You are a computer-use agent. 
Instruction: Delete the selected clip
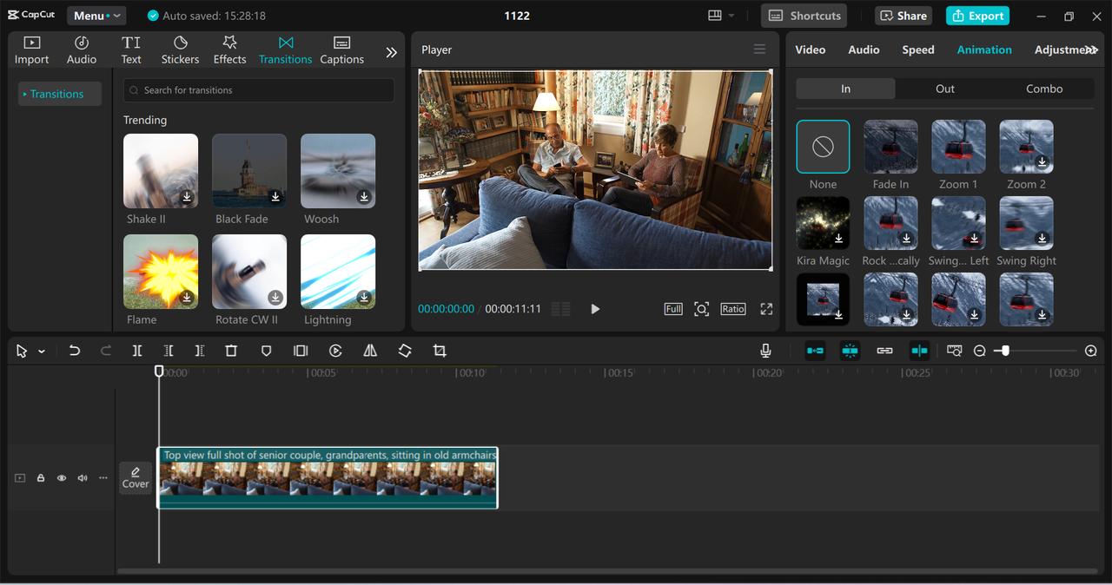(x=231, y=351)
